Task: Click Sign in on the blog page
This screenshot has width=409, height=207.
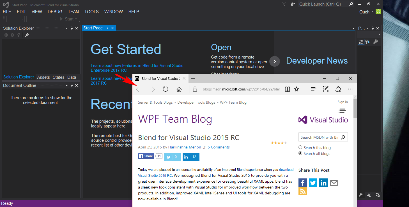Action: 343,102
